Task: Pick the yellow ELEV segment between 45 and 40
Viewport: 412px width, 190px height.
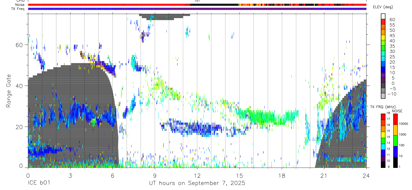Action: (x=383, y=38)
